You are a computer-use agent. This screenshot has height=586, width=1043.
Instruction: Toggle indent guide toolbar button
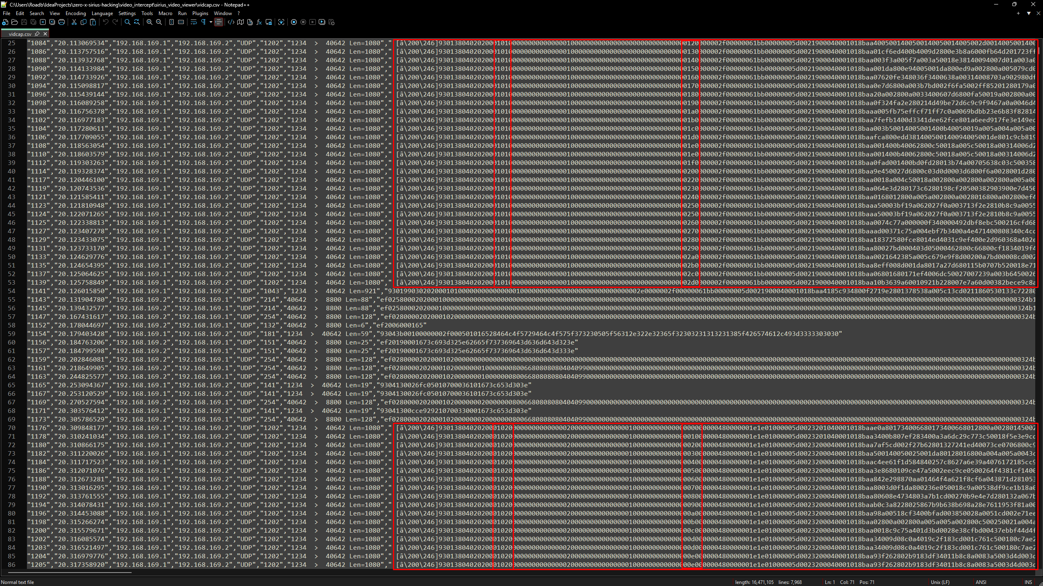point(219,22)
